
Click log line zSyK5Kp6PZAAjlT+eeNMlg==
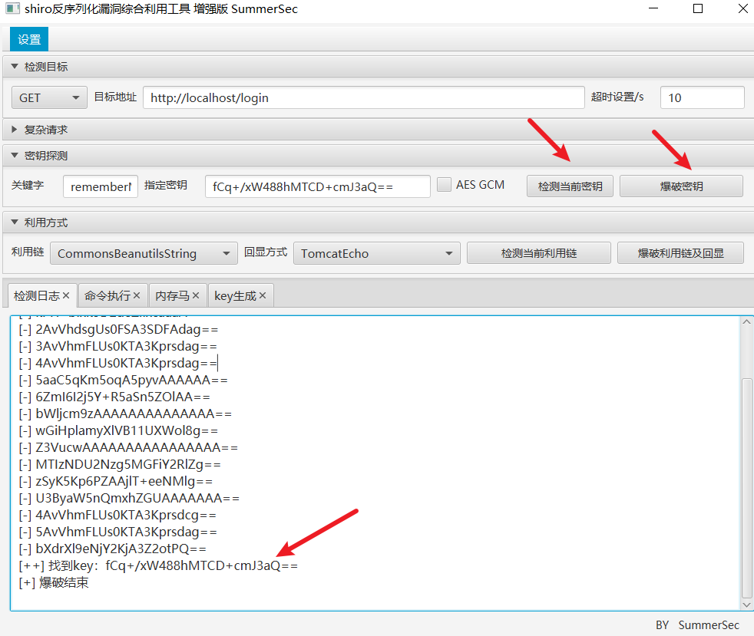tap(115, 481)
